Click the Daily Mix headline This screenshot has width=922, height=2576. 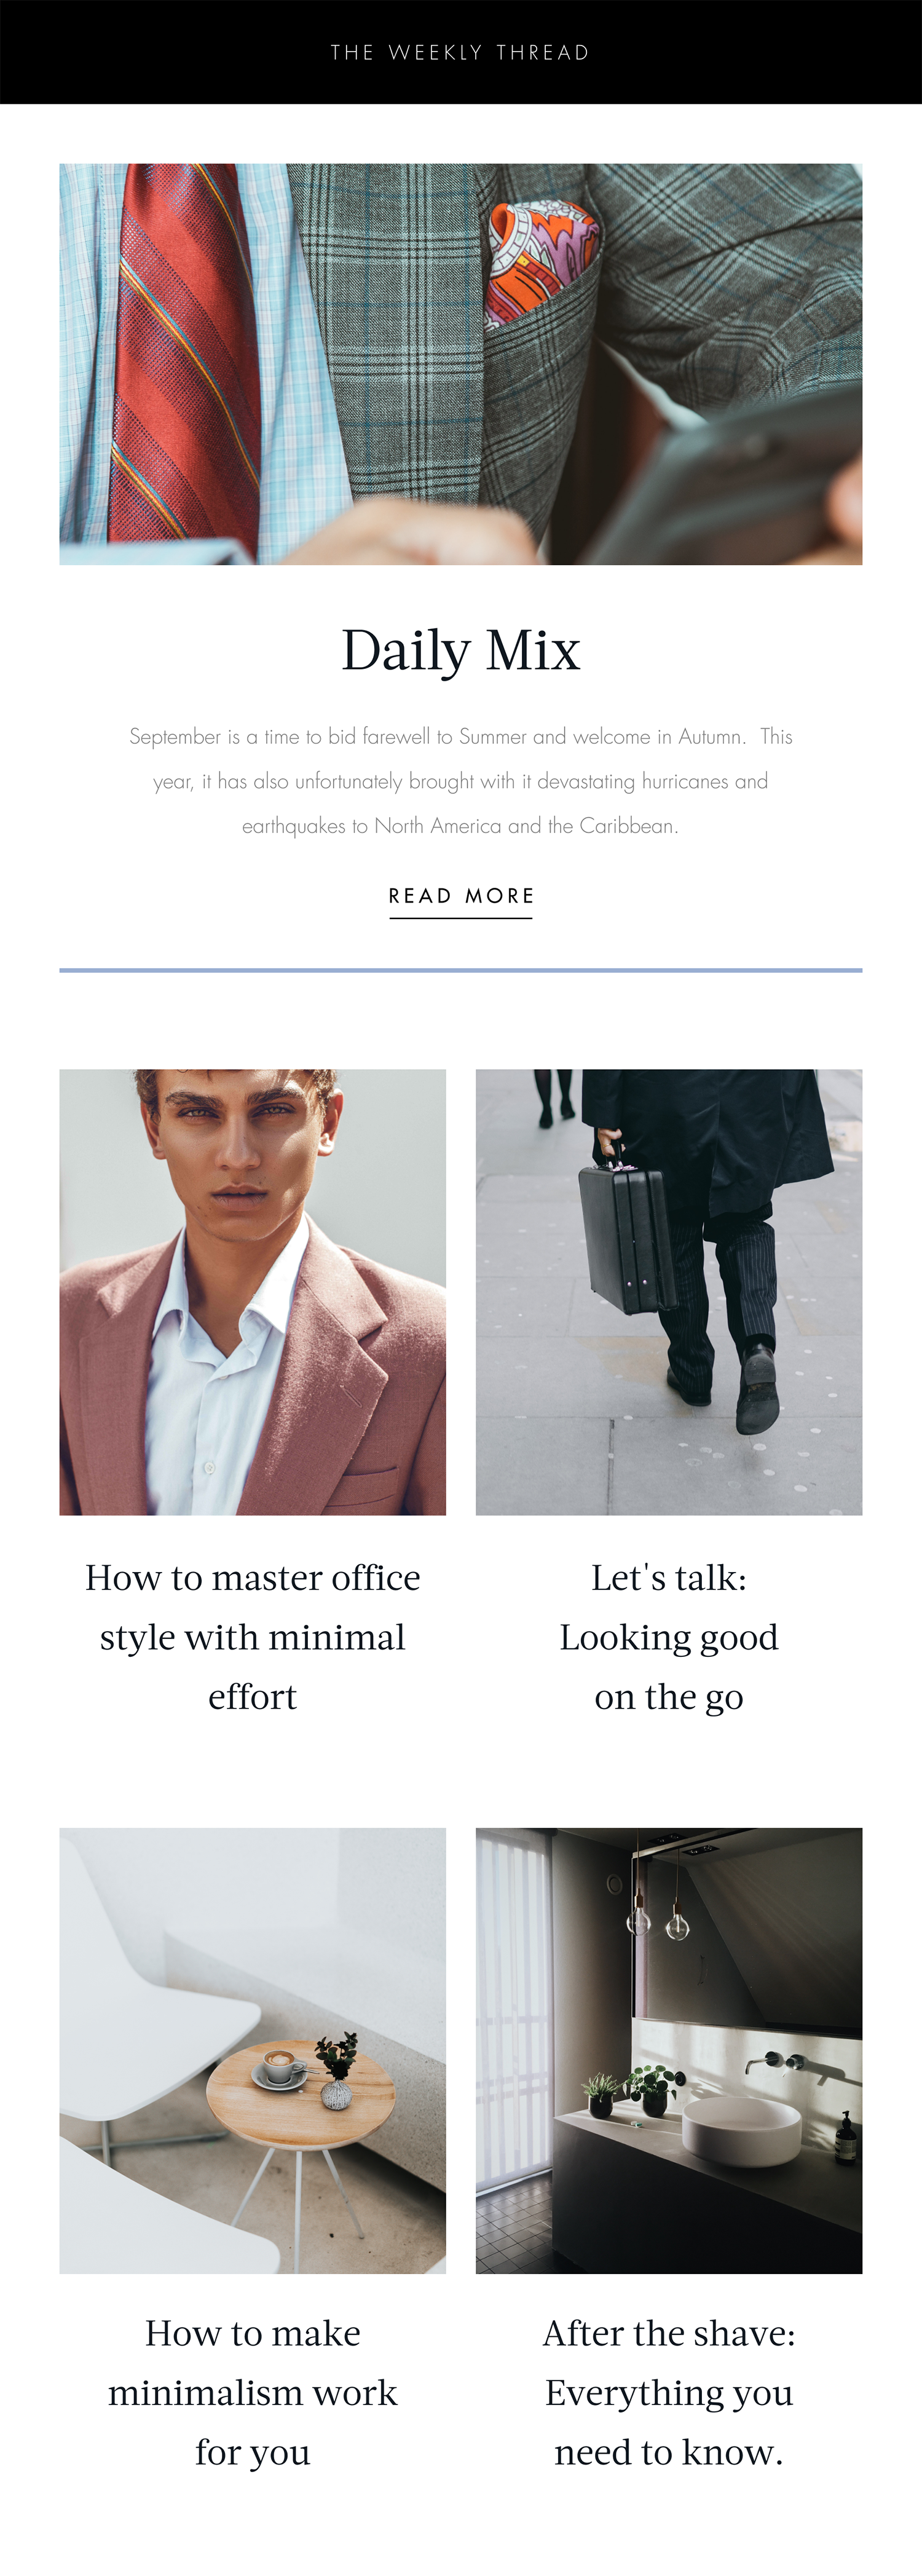(460, 650)
